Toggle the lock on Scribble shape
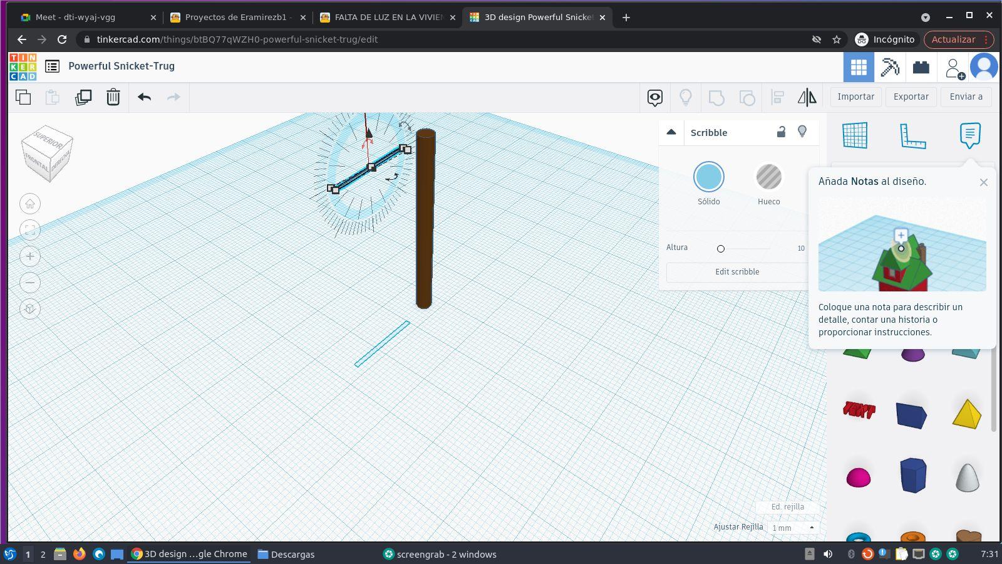Image resolution: width=1002 pixels, height=564 pixels. [x=781, y=132]
